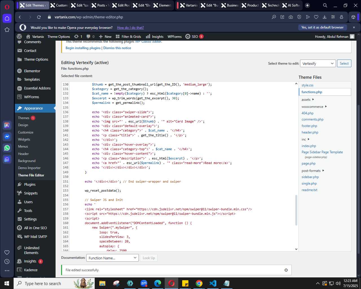The height and width of the screenshot is (289, 361).
Task: Click Yes, set it as default browser
Action: (x=322, y=27)
